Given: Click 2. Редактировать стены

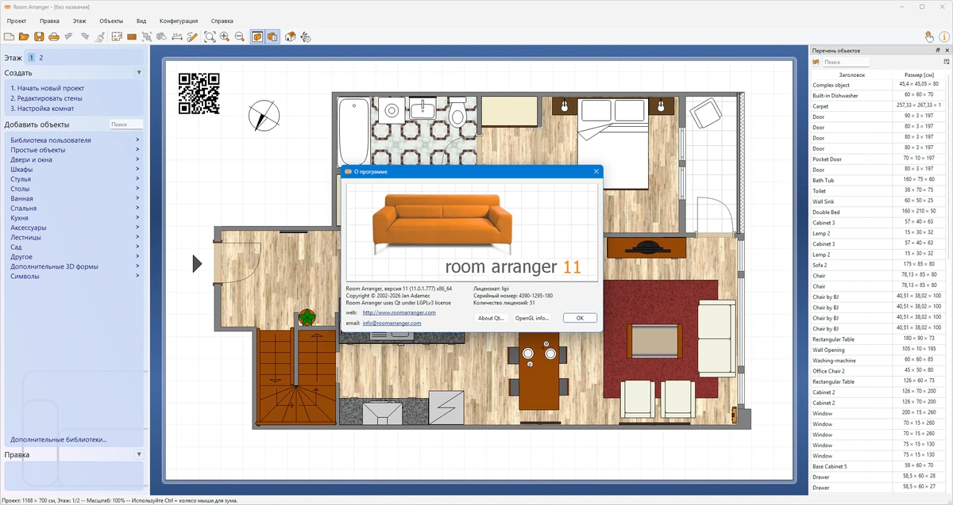Looking at the screenshot, I should (x=45, y=98).
